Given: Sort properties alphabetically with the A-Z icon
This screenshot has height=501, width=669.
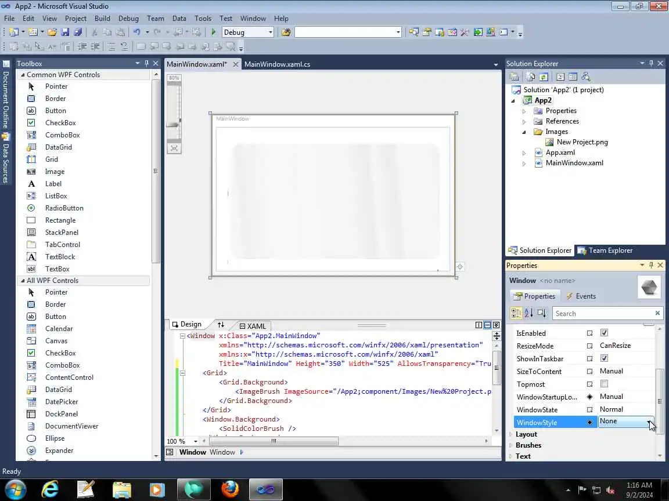Looking at the screenshot, I should click(x=528, y=313).
